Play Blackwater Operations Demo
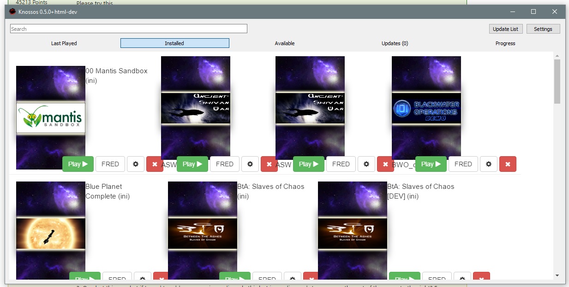This screenshot has width=569, height=287. coord(431,164)
